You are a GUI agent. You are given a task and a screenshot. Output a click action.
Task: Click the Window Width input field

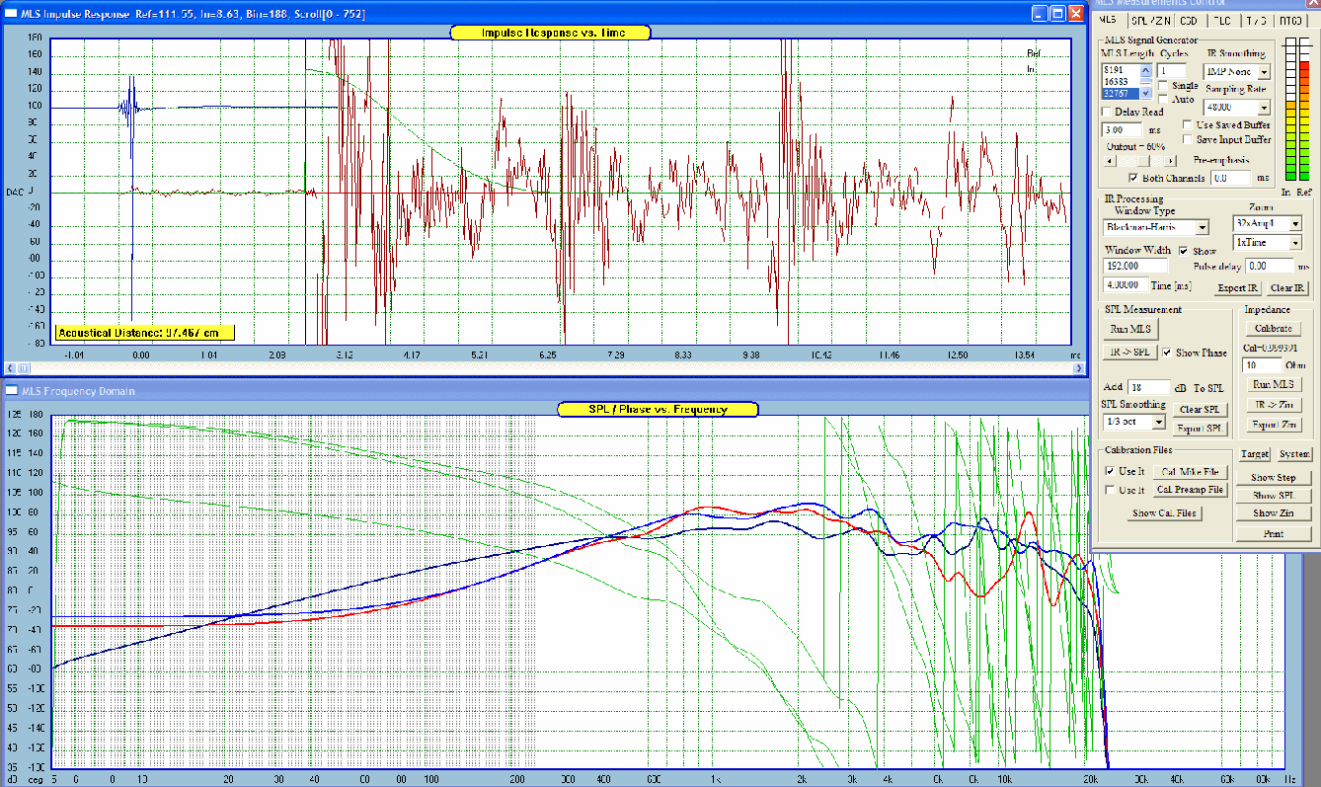(x=1135, y=266)
